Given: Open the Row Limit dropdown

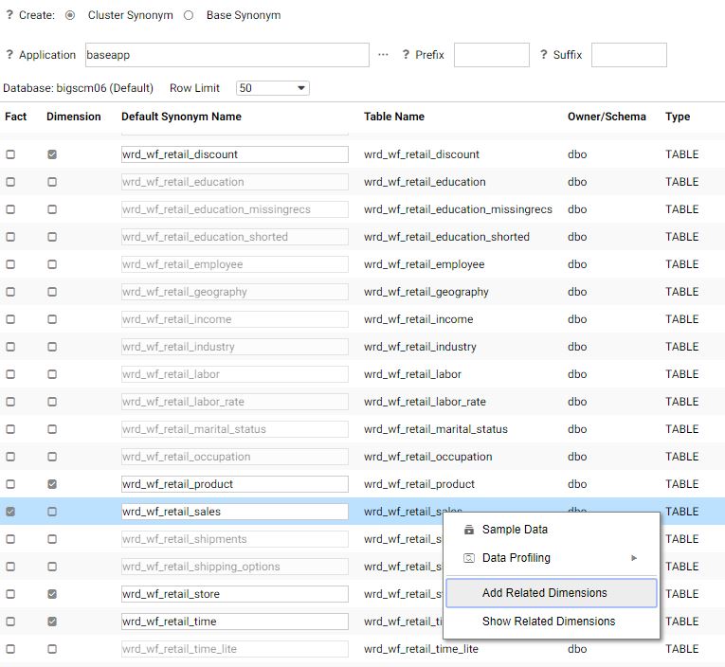Looking at the screenshot, I should point(273,88).
